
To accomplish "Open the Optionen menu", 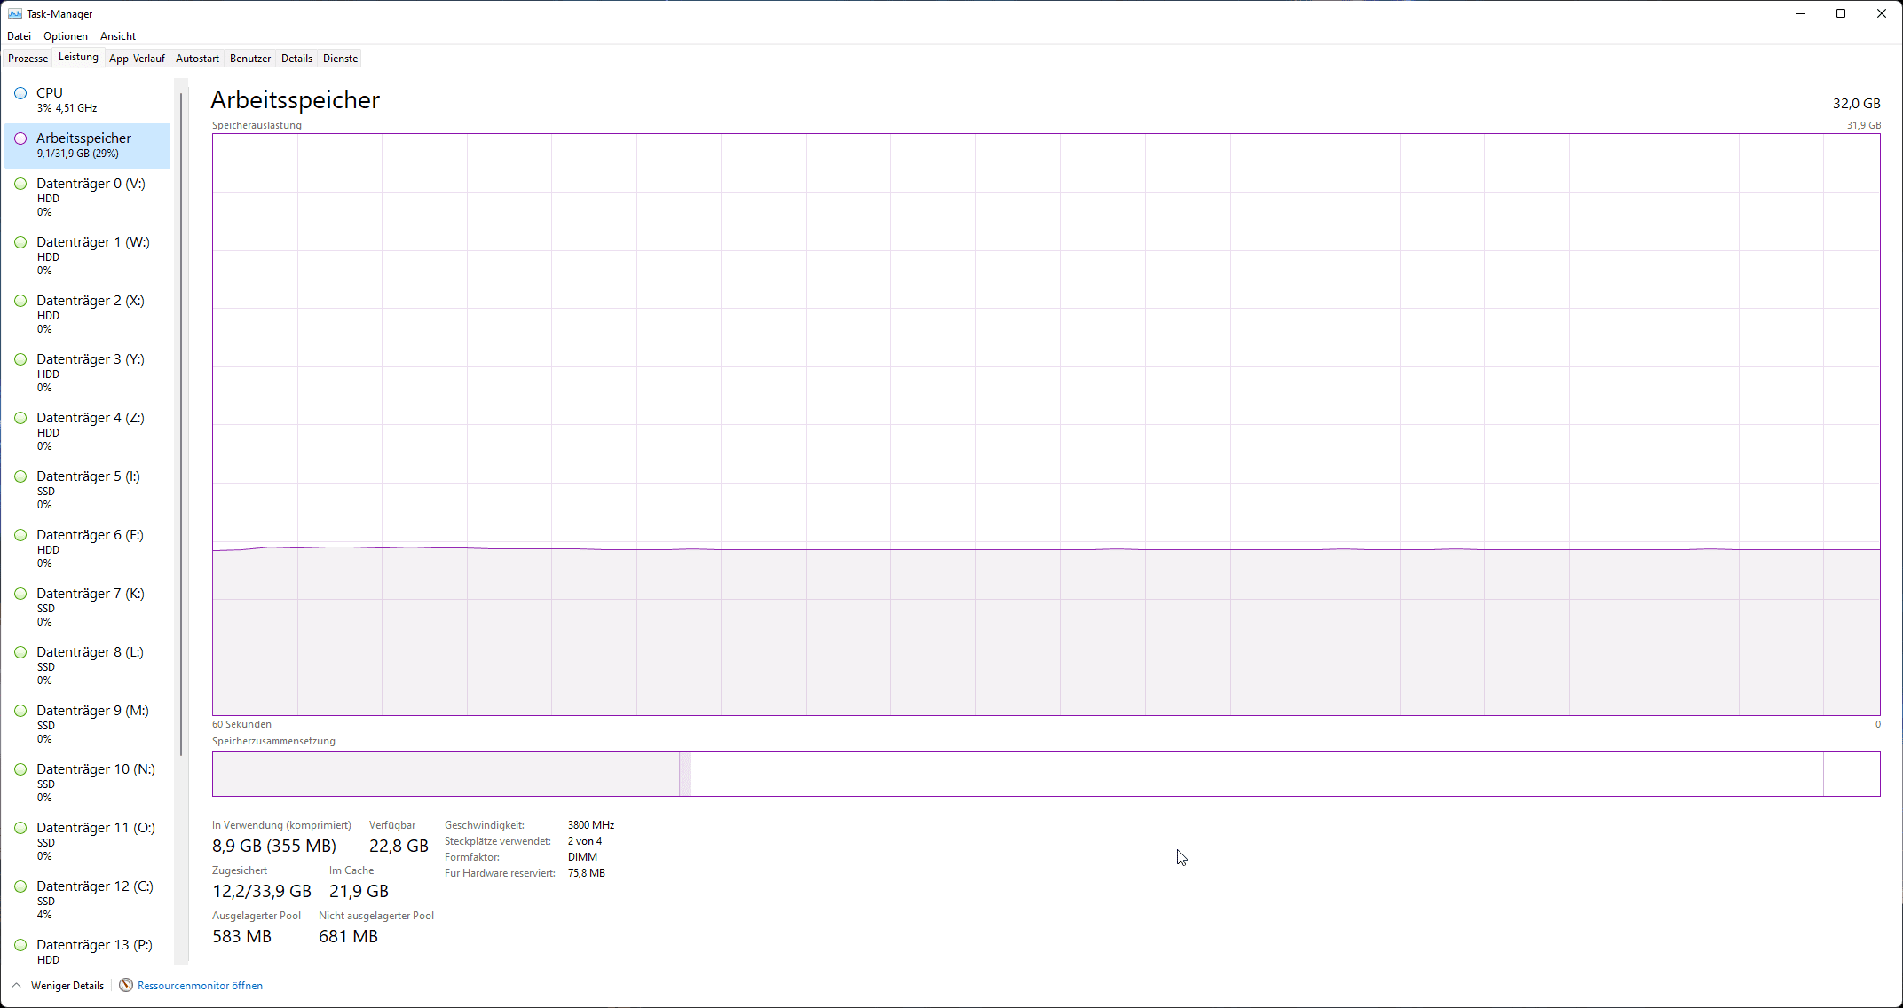I will pyautogui.click(x=66, y=36).
